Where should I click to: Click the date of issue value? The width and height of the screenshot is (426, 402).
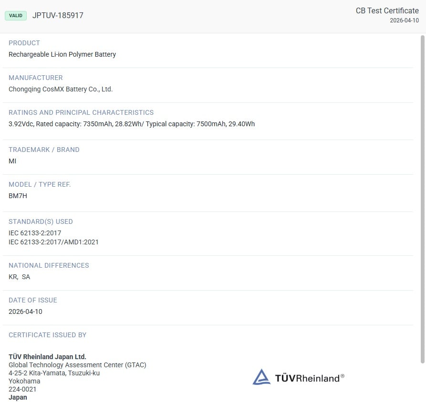click(x=26, y=312)
